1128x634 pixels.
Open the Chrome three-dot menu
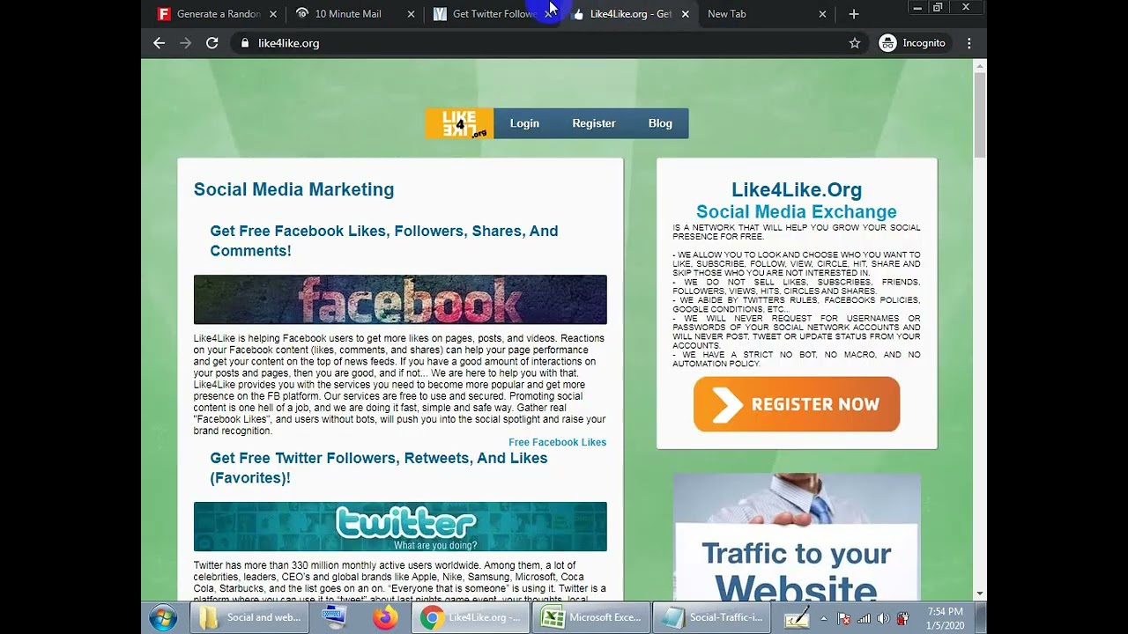click(x=969, y=43)
